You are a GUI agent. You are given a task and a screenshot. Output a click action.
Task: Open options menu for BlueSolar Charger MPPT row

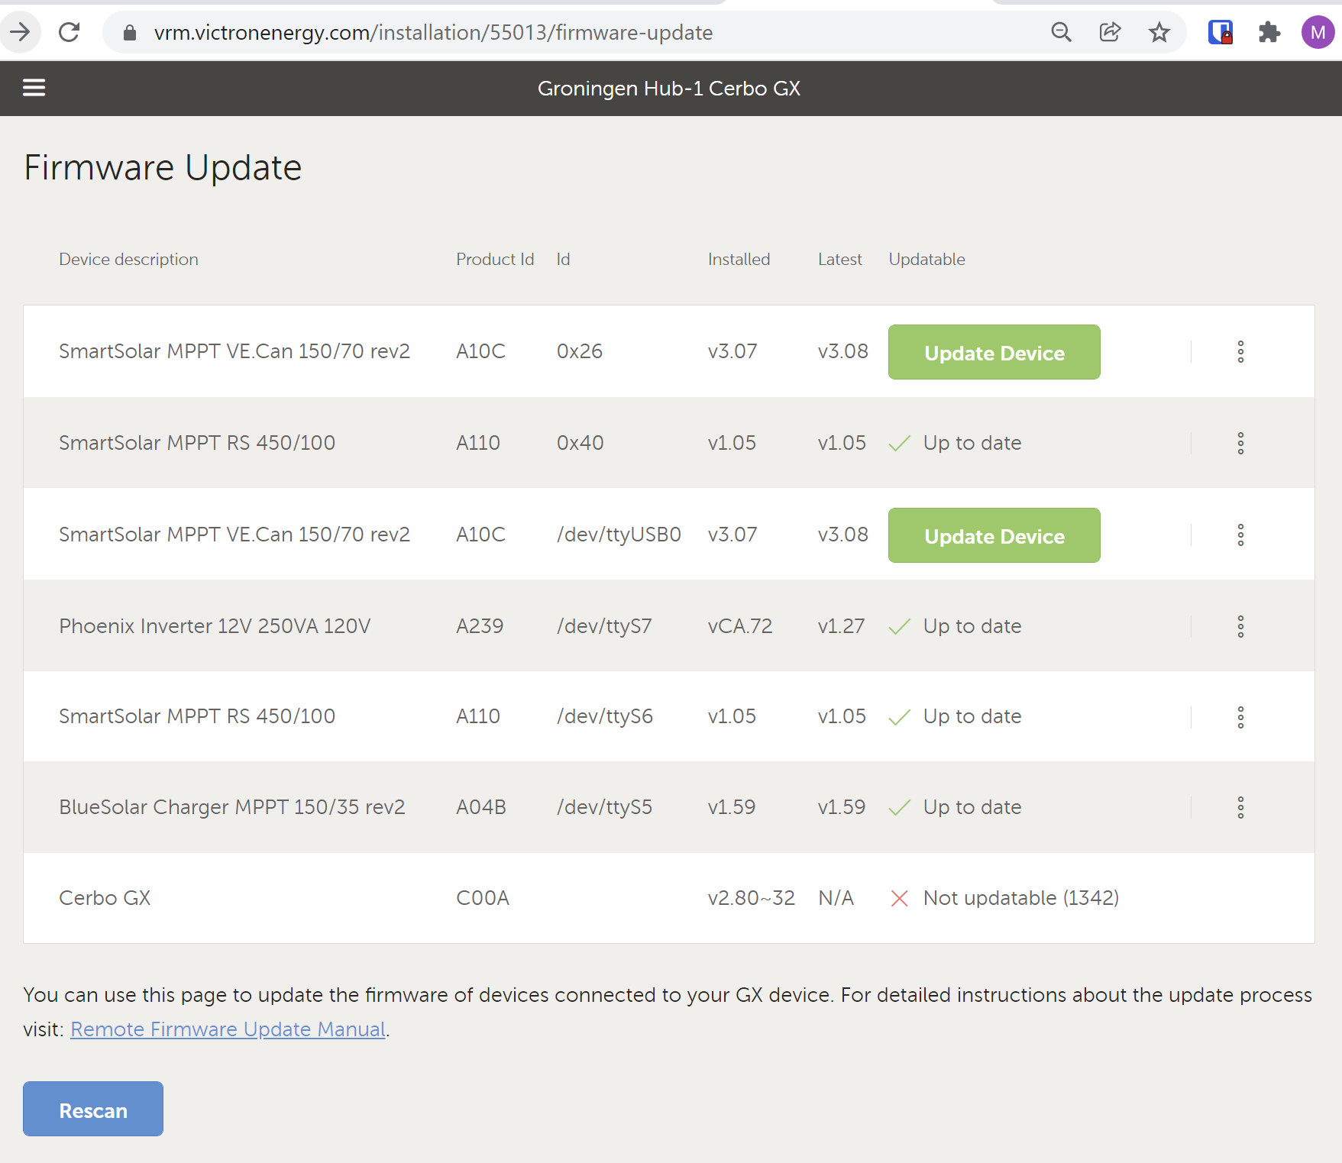tap(1240, 807)
